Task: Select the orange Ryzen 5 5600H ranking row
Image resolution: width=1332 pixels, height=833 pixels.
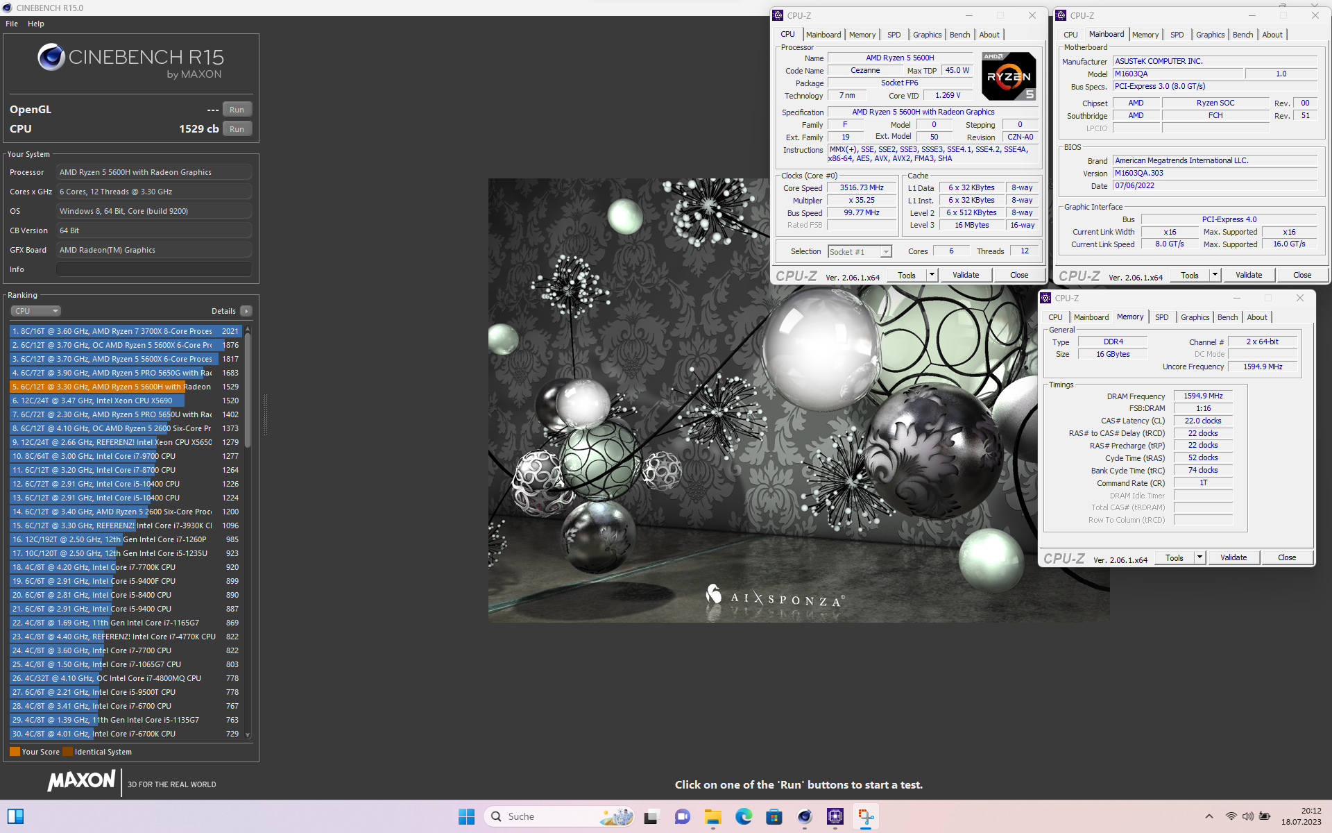Action: 126,387
